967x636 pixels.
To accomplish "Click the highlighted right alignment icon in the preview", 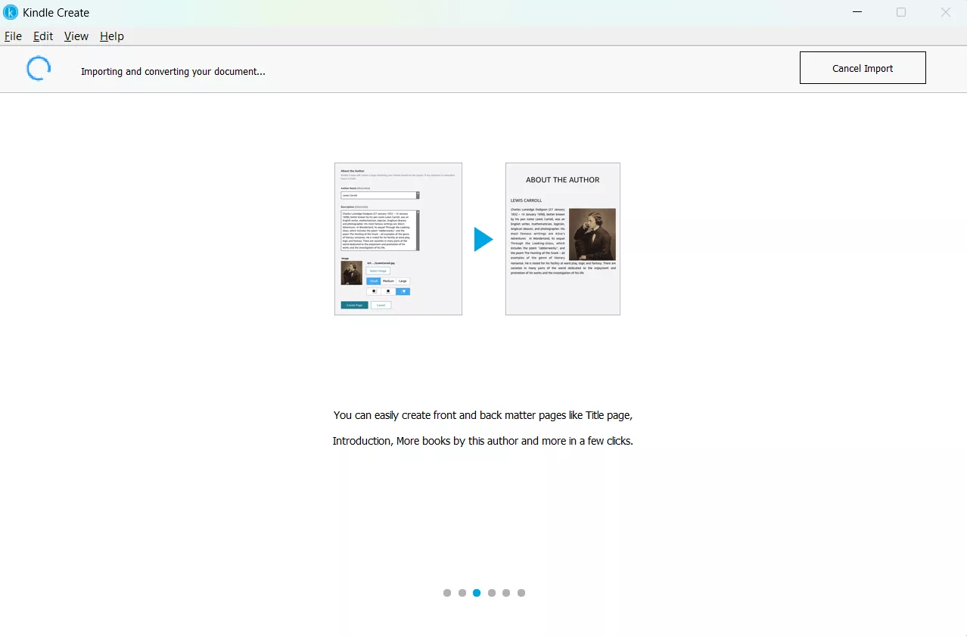I will [403, 291].
